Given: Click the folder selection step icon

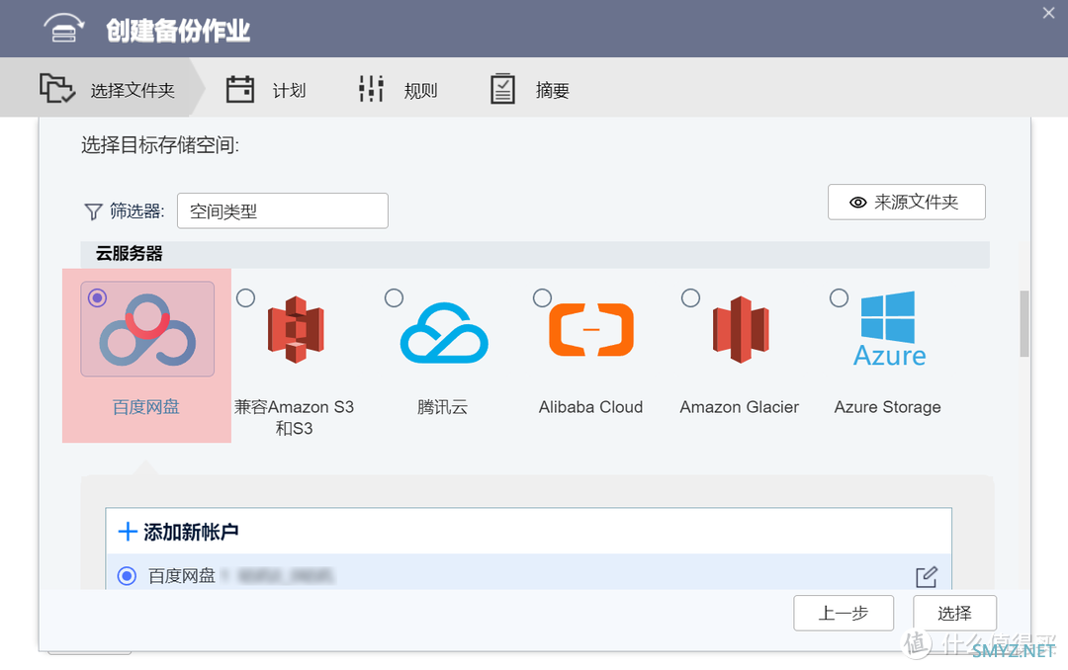Looking at the screenshot, I should coord(56,89).
